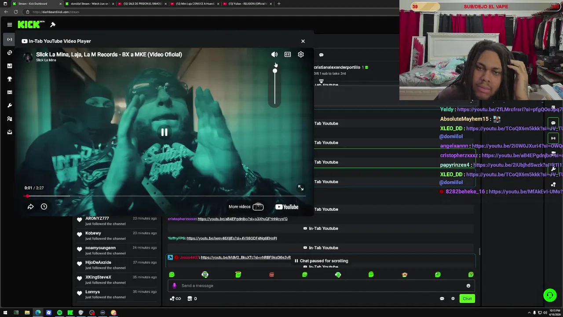Share the video with arrow icon

coord(30,206)
